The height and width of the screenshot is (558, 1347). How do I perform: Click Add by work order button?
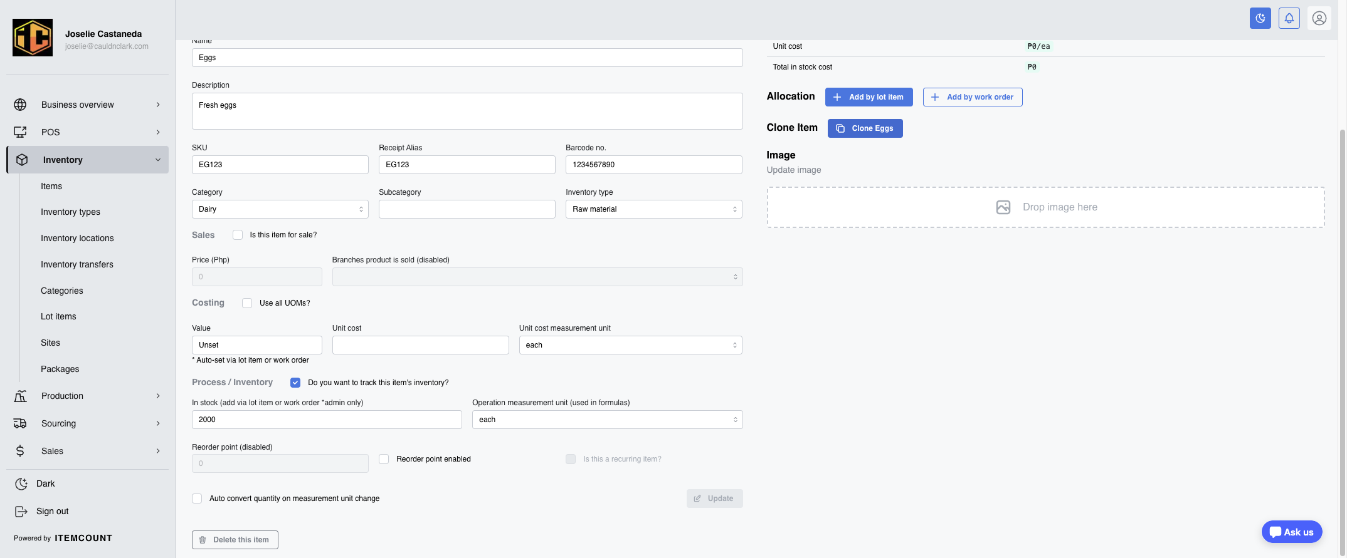tap(973, 97)
